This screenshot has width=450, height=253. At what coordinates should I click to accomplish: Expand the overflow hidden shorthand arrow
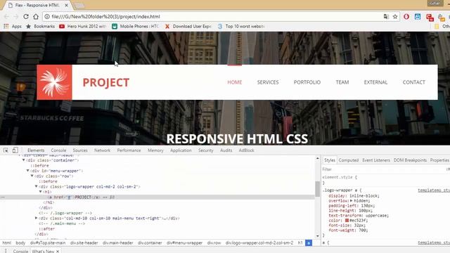[x=351, y=201]
